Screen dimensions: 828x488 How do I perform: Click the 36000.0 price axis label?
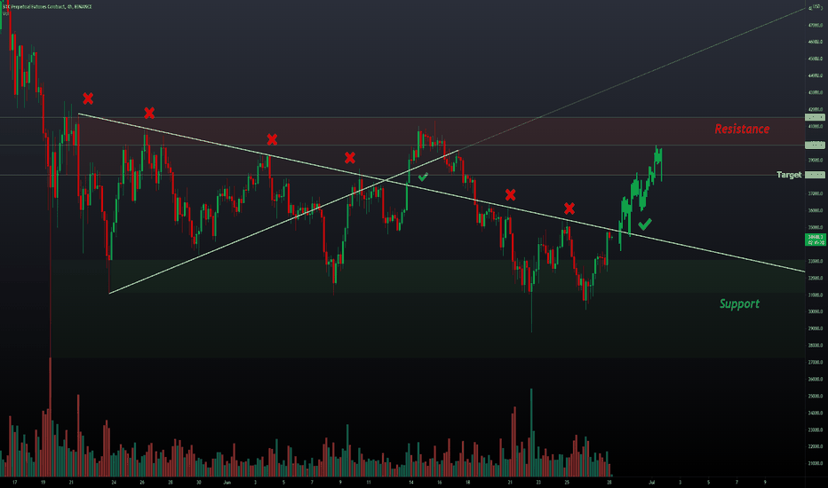pyautogui.click(x=816, y=210)
